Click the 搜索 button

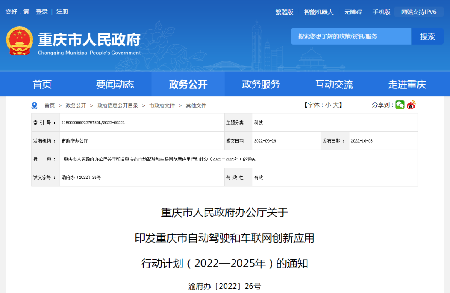point(427,37)
